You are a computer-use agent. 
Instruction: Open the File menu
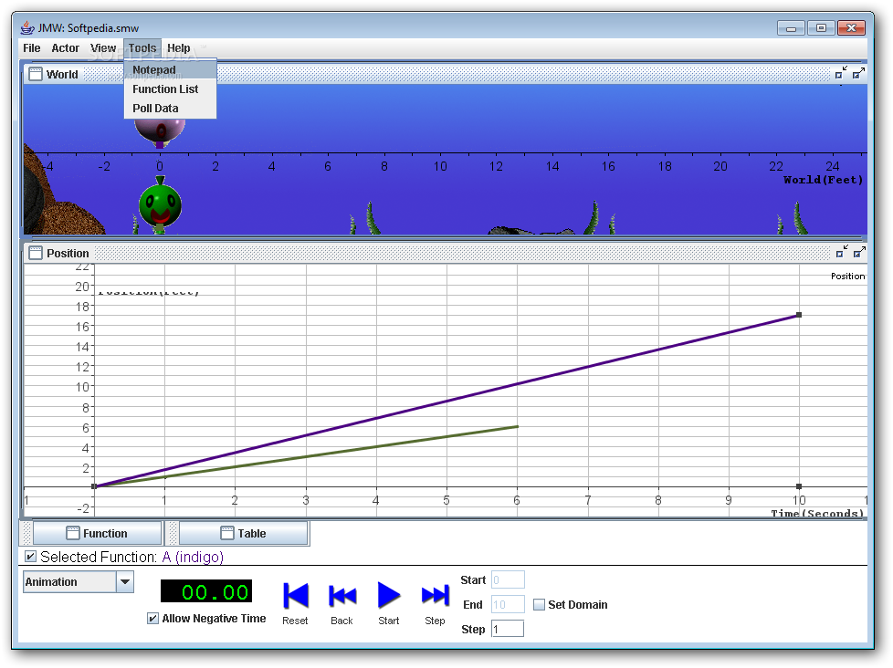31,48
